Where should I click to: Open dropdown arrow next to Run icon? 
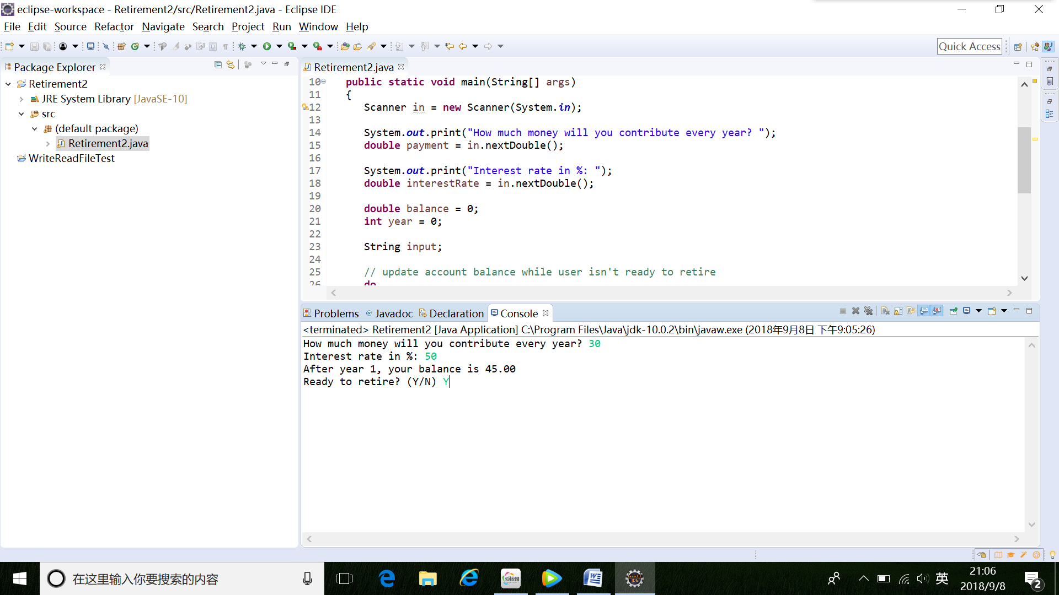pyautogui.click(x=279, y=46)
